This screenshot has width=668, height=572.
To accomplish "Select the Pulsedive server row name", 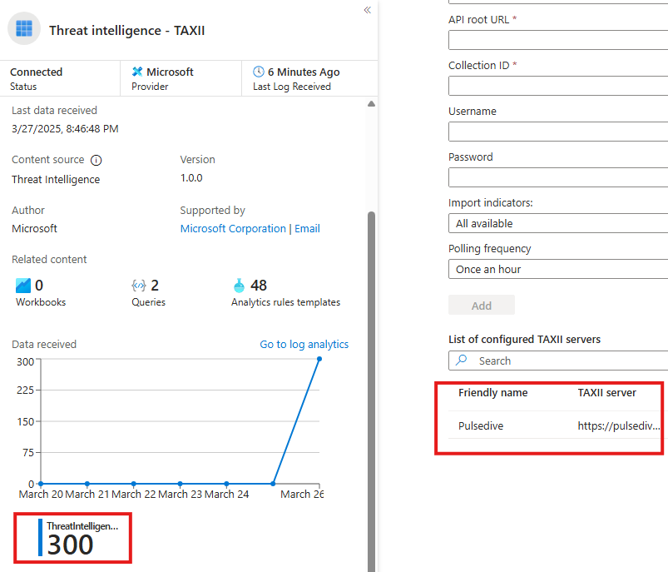I will point(481,425).
